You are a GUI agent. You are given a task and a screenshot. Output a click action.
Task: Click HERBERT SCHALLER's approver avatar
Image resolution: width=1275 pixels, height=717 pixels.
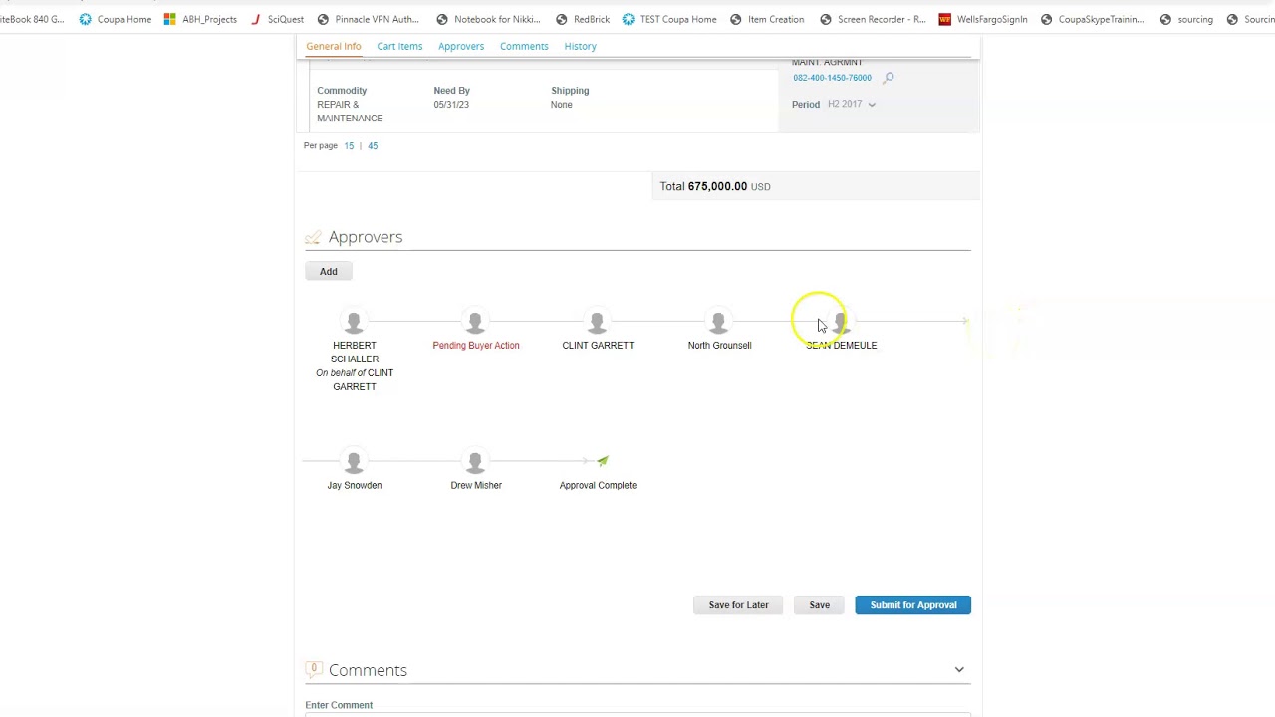354,322
